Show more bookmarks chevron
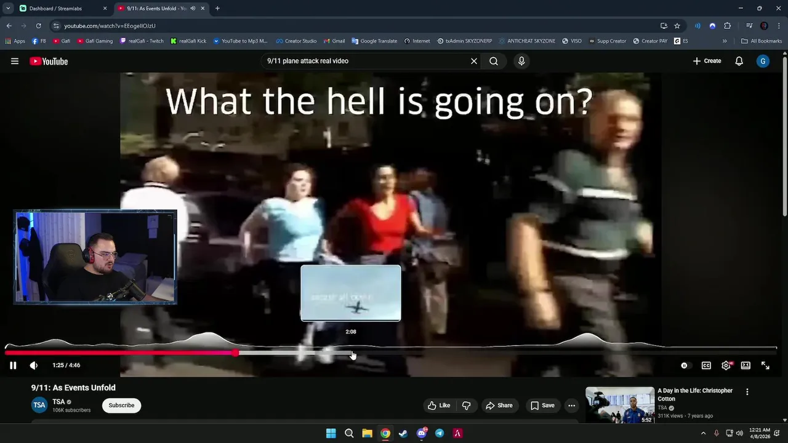 (725, 41)
